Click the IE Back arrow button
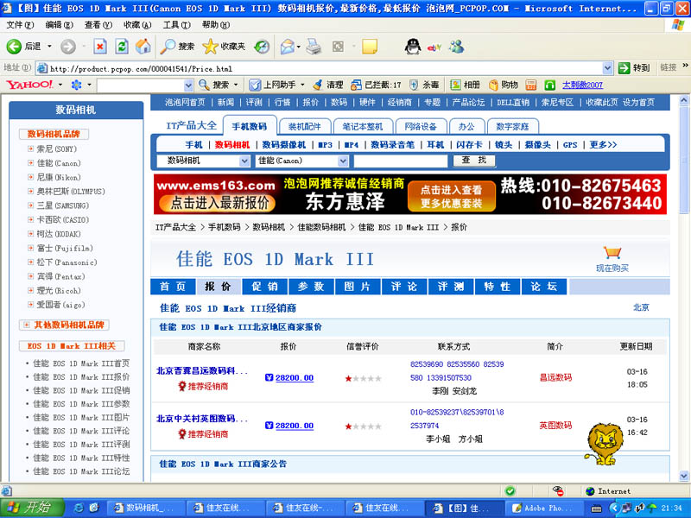This screenshot has height=518, width=691. (x=14, y=47)
